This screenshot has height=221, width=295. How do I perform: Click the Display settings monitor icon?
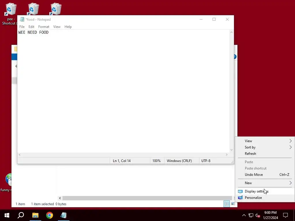240,191
